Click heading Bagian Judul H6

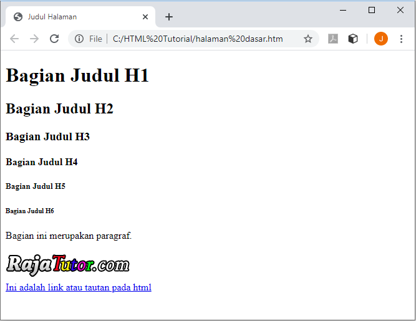30,211
